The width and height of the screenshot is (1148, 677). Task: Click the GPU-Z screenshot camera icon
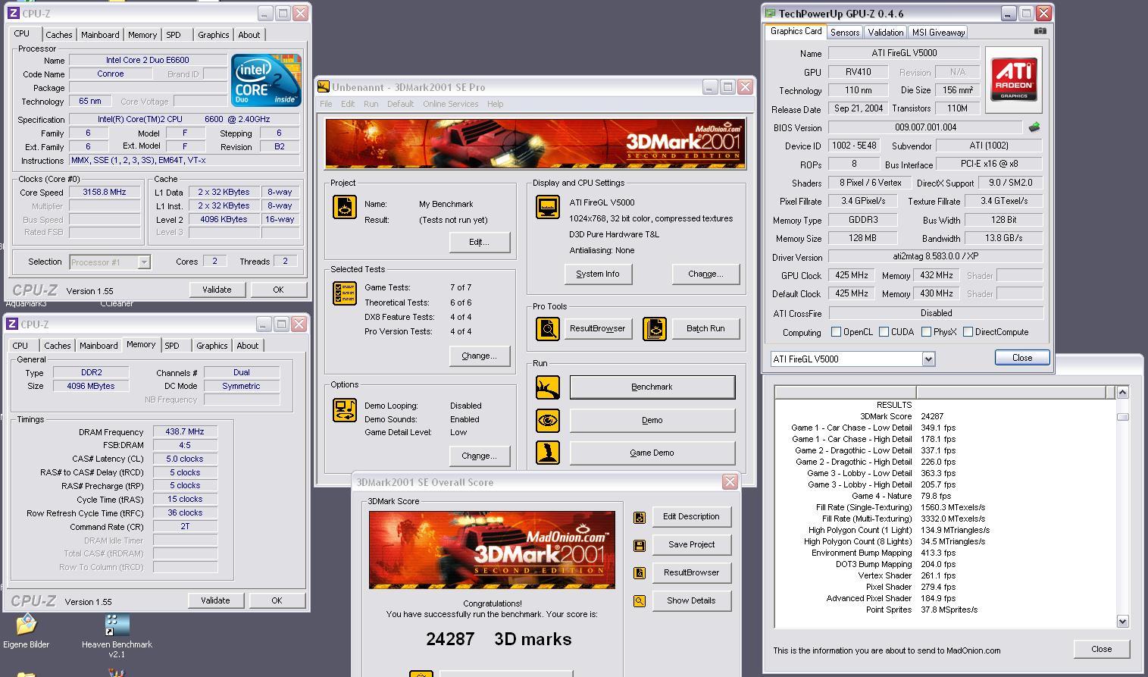click(x=1040, y=31)
